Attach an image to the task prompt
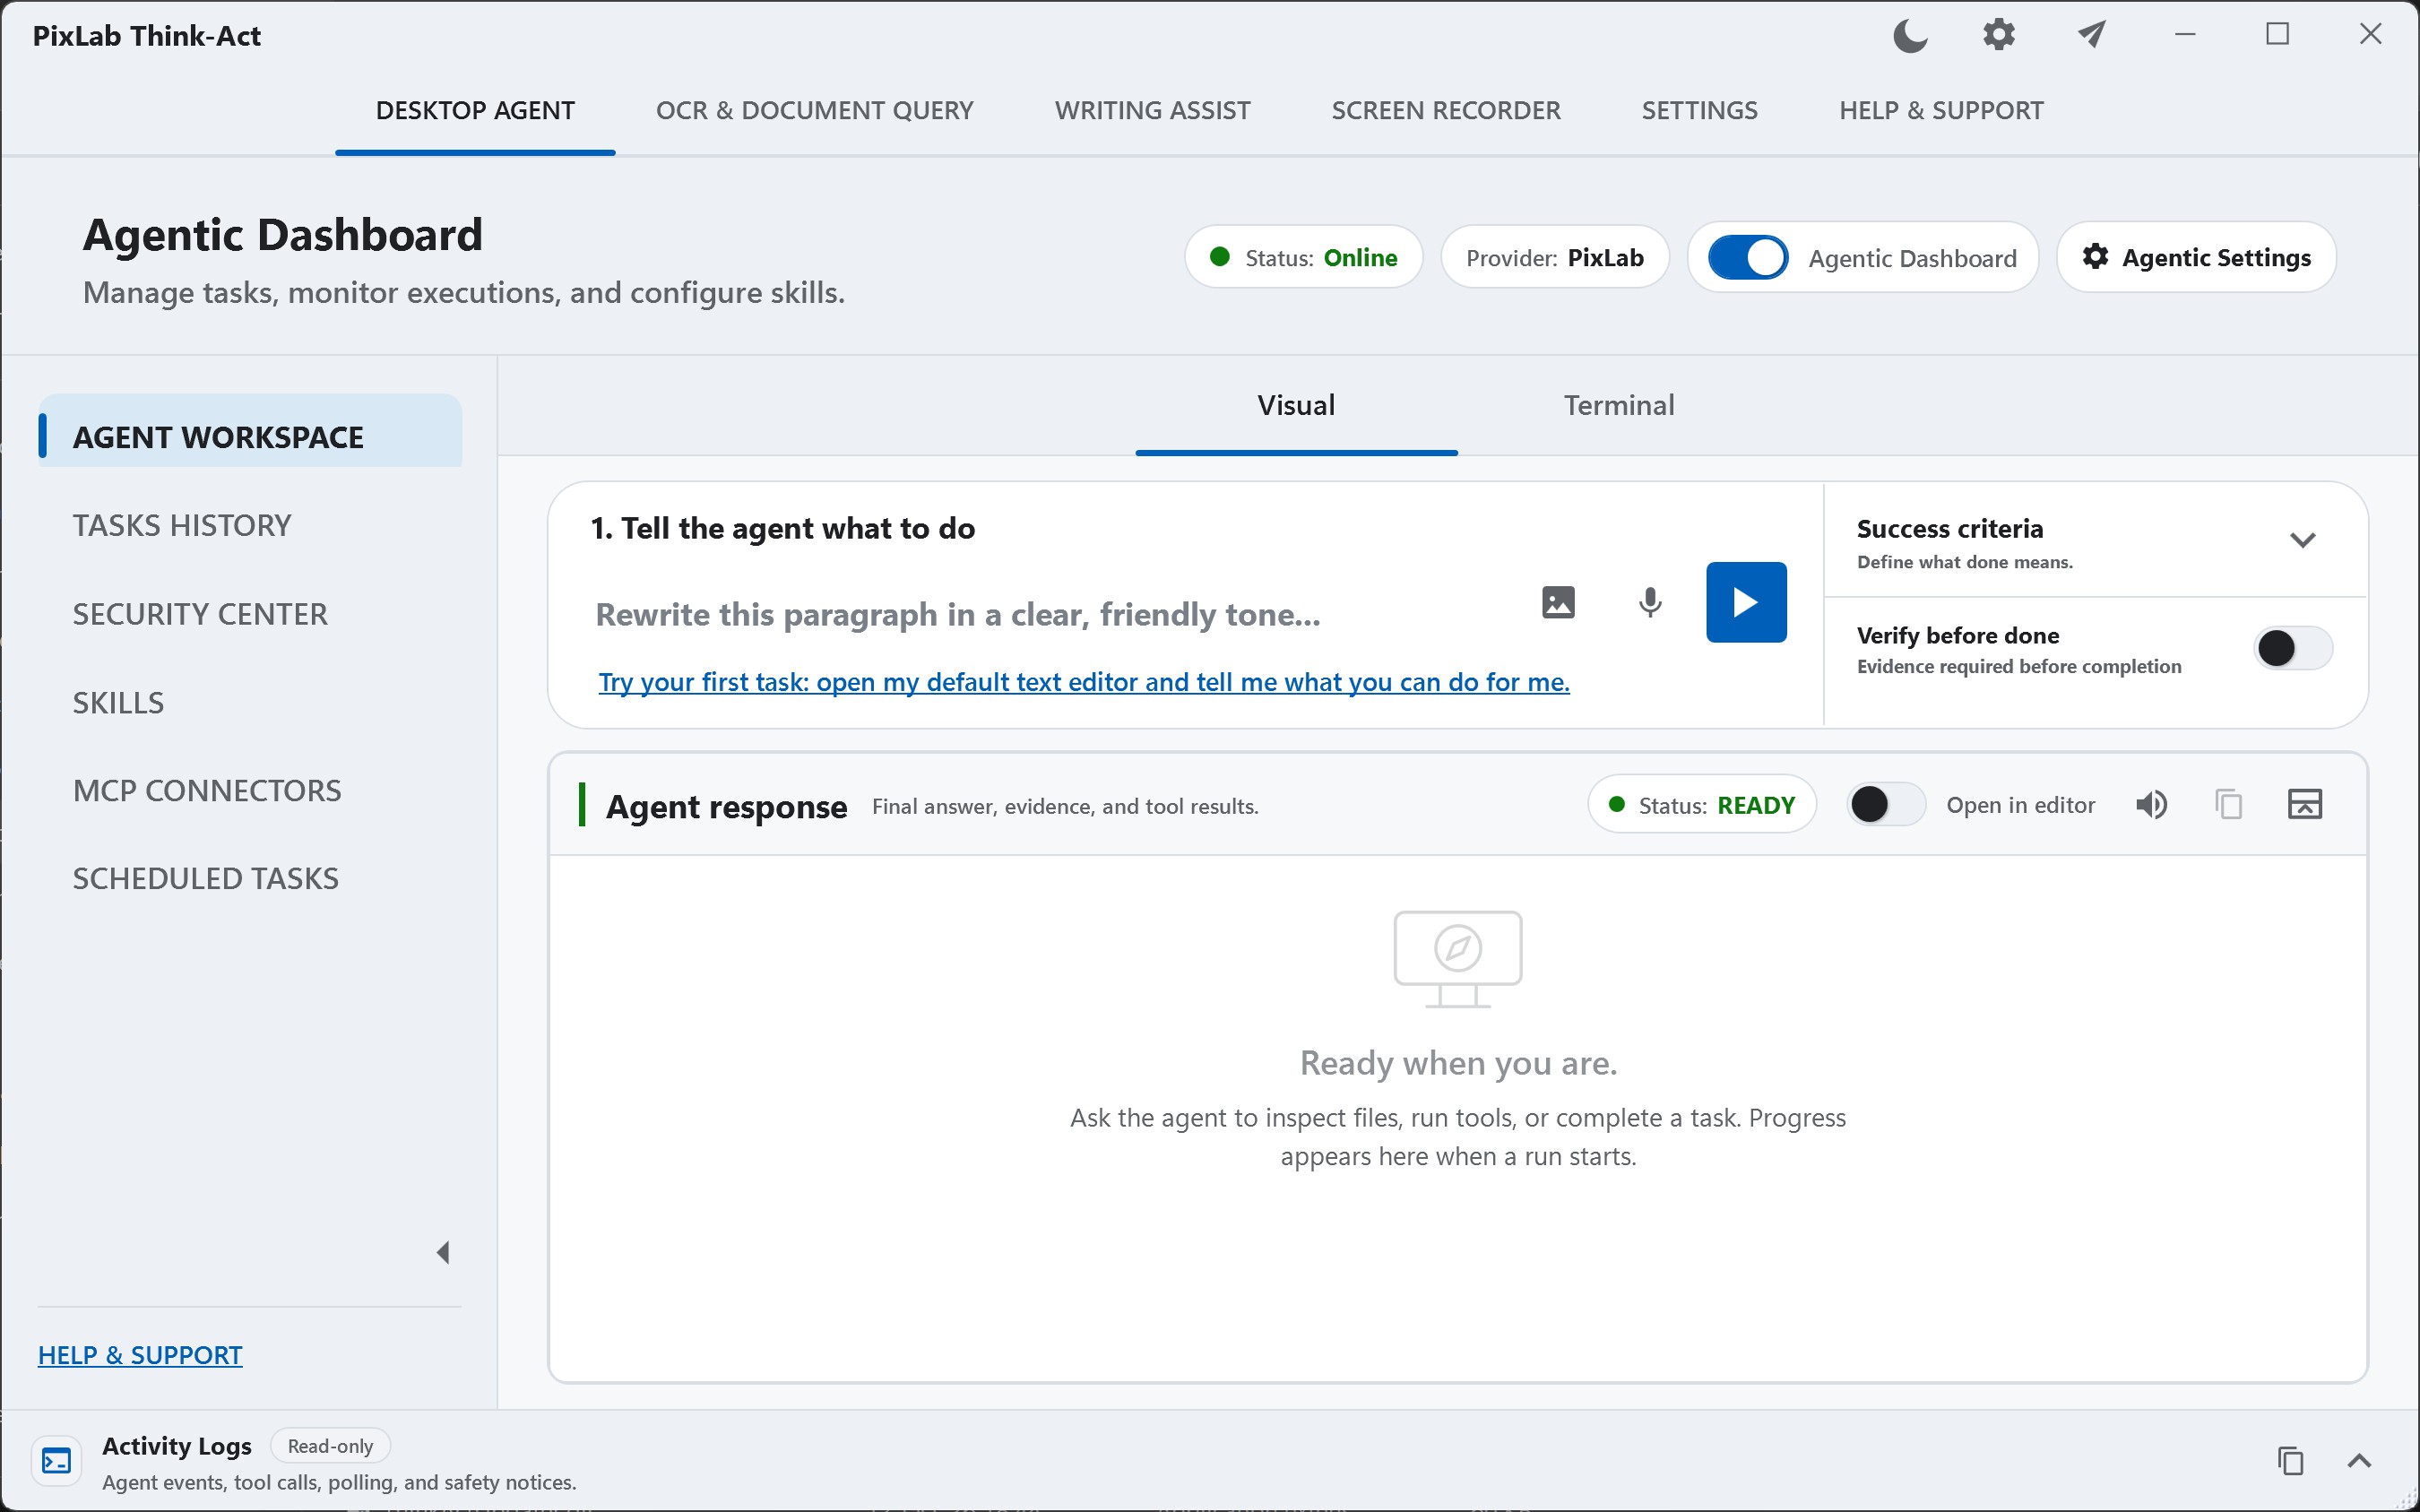Viewport: 2420px width, 1512px height. [x=1558, y=602]
